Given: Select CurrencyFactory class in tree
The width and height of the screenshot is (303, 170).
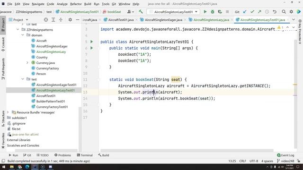Looking at the screenshot, I should coord(47,68).
